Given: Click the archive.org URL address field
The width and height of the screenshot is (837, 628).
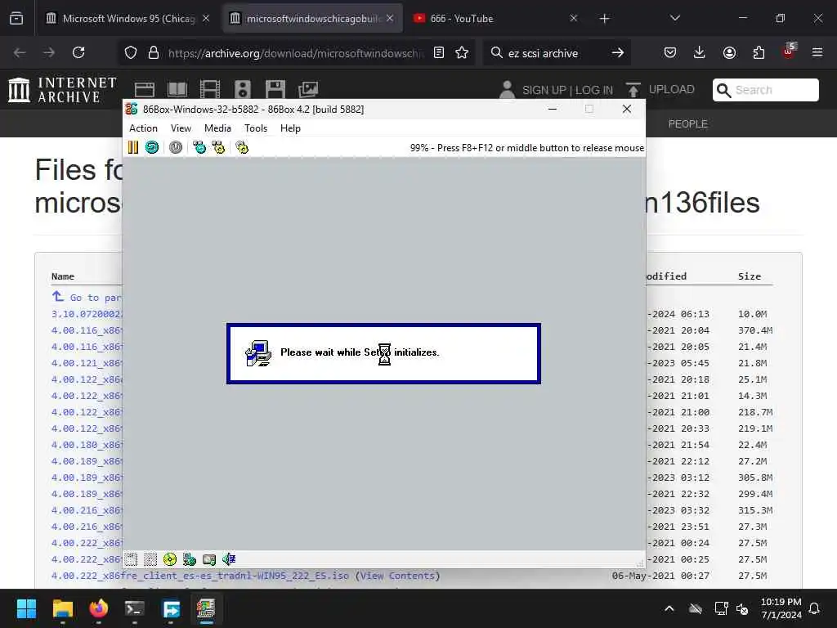Looking at the screenshot, I should [295, 53].
